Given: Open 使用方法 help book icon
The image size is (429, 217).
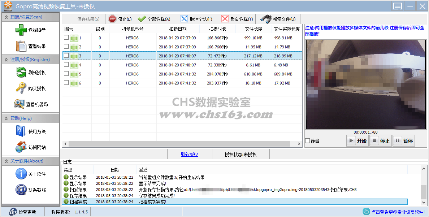Looking at the screenshot, I should pos(21,131).
